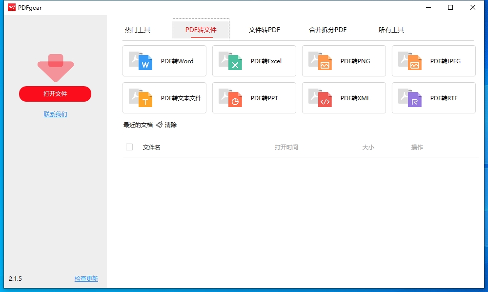
Task: Open the PDF转Excel converter icon
Action: [x=230, y=61]
